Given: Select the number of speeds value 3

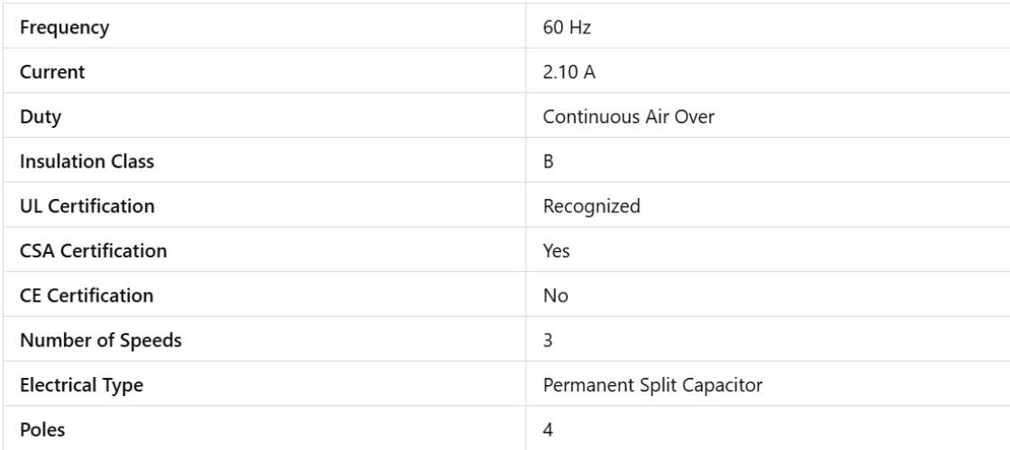Looking at the screenshot, I should (x=547, y=340).
